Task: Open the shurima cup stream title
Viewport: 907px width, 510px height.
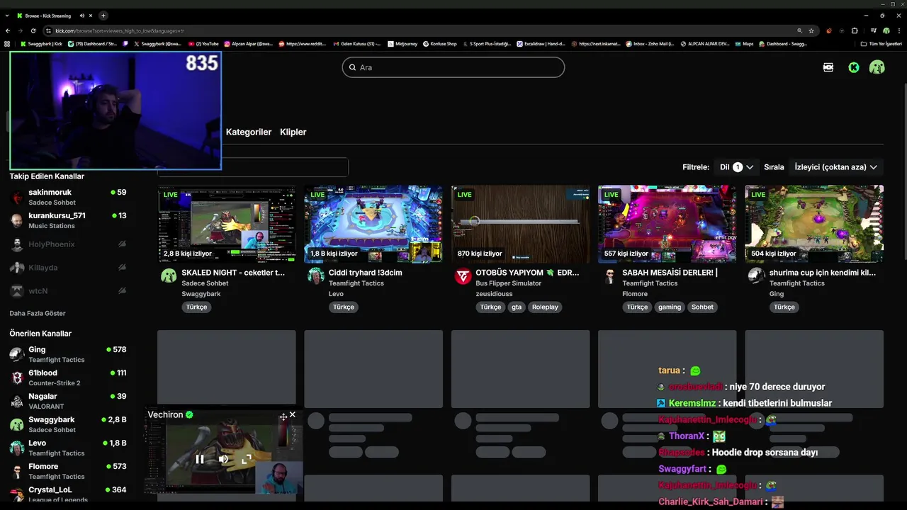Action: point(823,273)
